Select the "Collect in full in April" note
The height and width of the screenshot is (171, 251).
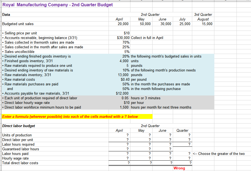click(147, 38)
